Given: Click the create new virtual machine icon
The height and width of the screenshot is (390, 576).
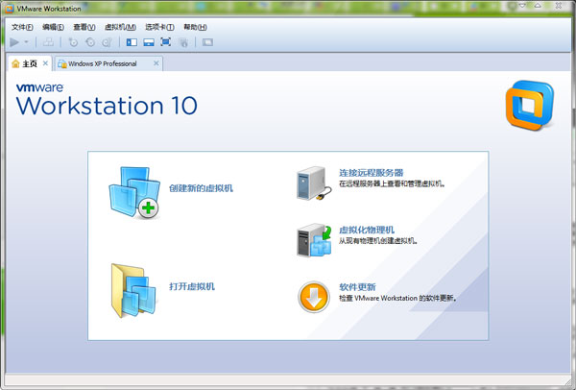Looking at the screenshot, I should 134,192.
